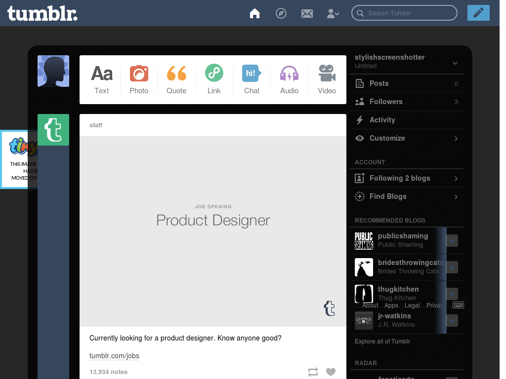The image size is (506, 379).
Task: Follow the tumblr.com/jobs link
Action: [x=114, y=356]
